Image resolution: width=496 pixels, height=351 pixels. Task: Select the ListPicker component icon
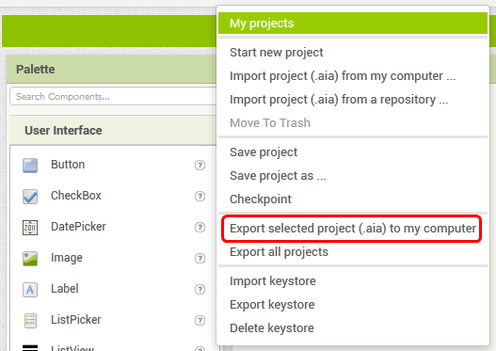pos(30,320)
